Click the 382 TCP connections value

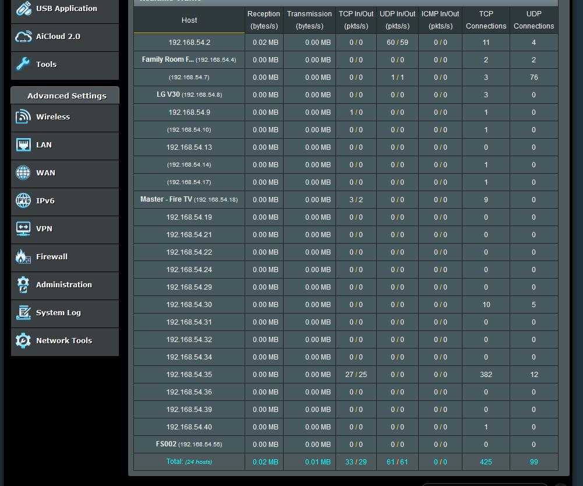coord(486,374)
